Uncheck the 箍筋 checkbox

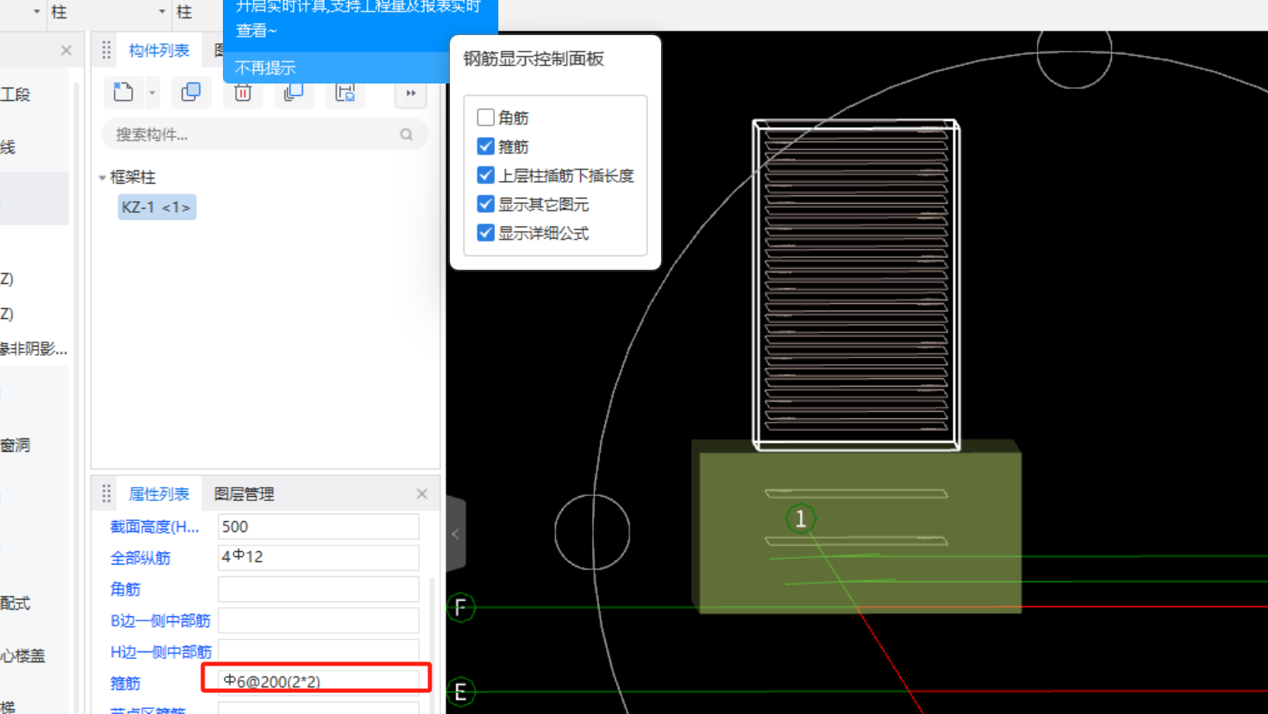(486, 146)
